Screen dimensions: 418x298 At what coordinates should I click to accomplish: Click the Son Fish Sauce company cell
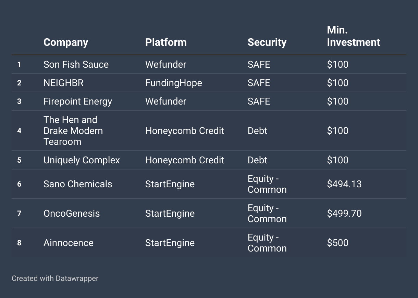click(x=76, y=65)
